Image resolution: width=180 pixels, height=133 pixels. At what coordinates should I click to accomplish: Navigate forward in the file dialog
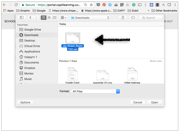click(36, 18)
